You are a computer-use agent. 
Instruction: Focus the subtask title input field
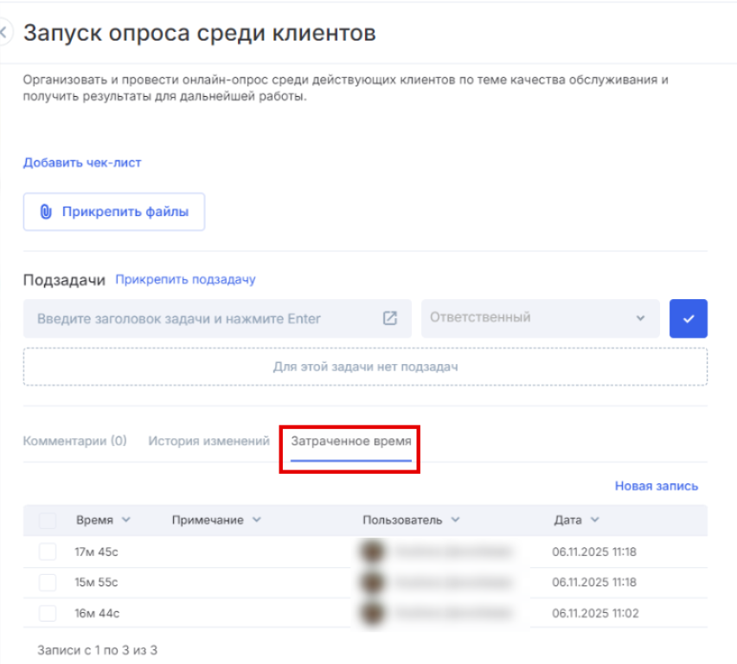click(x=199, y=319)
